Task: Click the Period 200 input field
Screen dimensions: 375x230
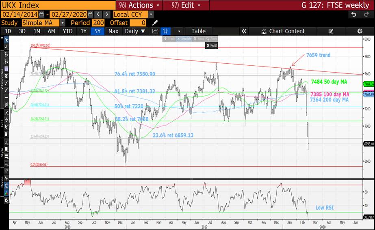Action: 98,23
